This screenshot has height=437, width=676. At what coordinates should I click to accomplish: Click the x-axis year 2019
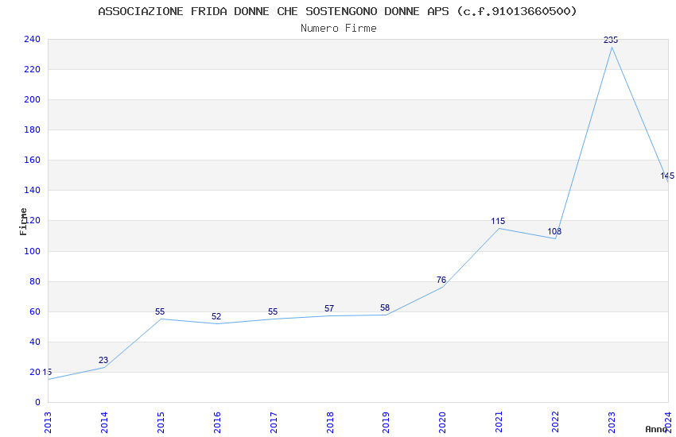point(387,423)
